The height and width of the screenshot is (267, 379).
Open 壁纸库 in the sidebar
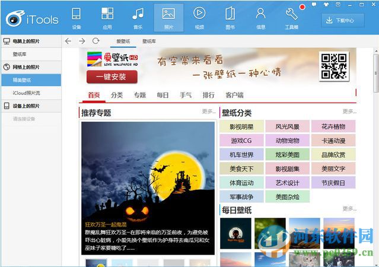coord(31,54)
